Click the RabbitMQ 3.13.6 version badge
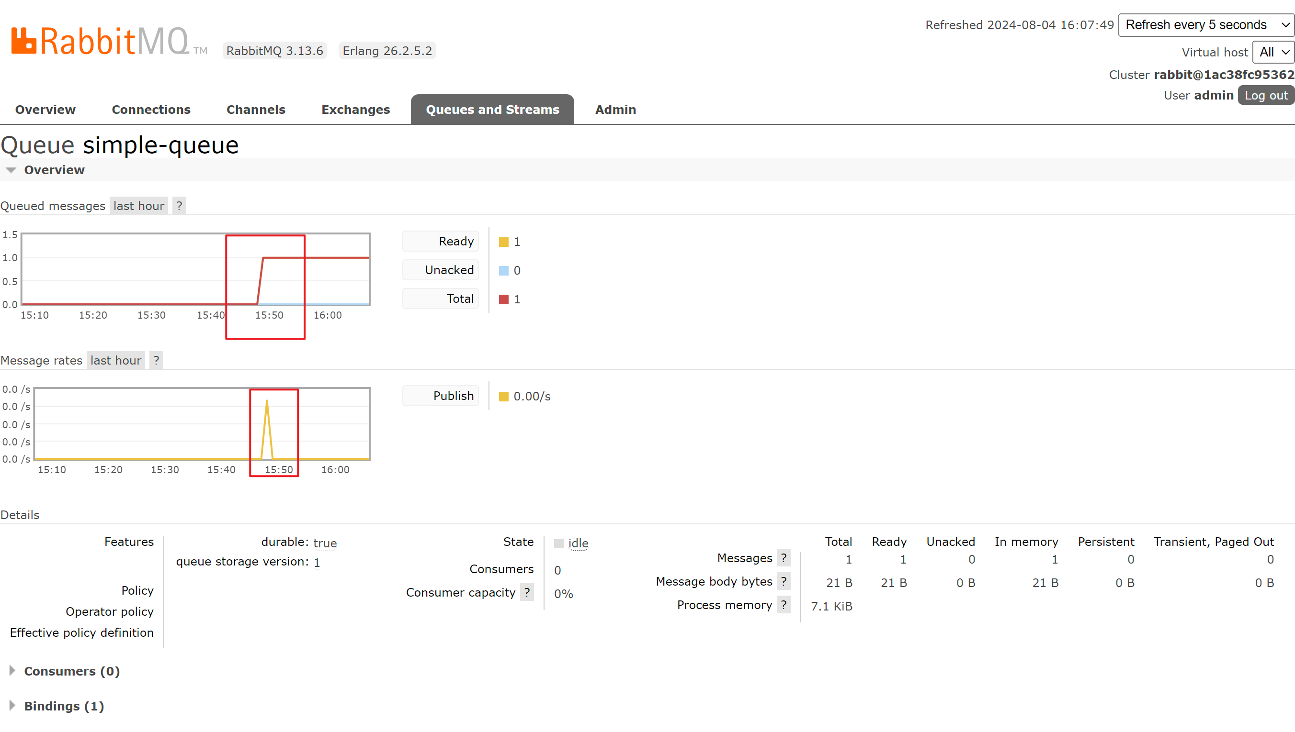Screen dimensions: 1295x732 pos(275,51)
